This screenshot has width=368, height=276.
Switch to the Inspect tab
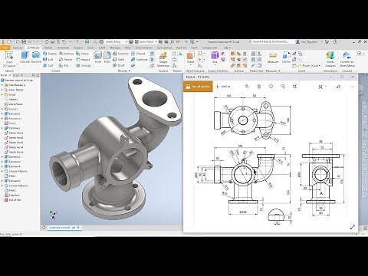[x=78, y=48]
